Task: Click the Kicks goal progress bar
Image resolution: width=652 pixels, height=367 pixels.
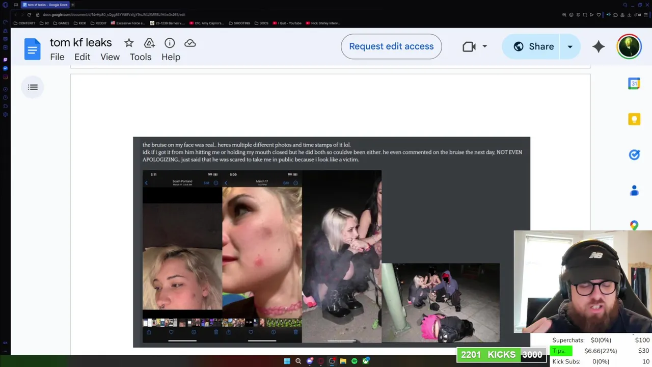Action: [502, 355]
